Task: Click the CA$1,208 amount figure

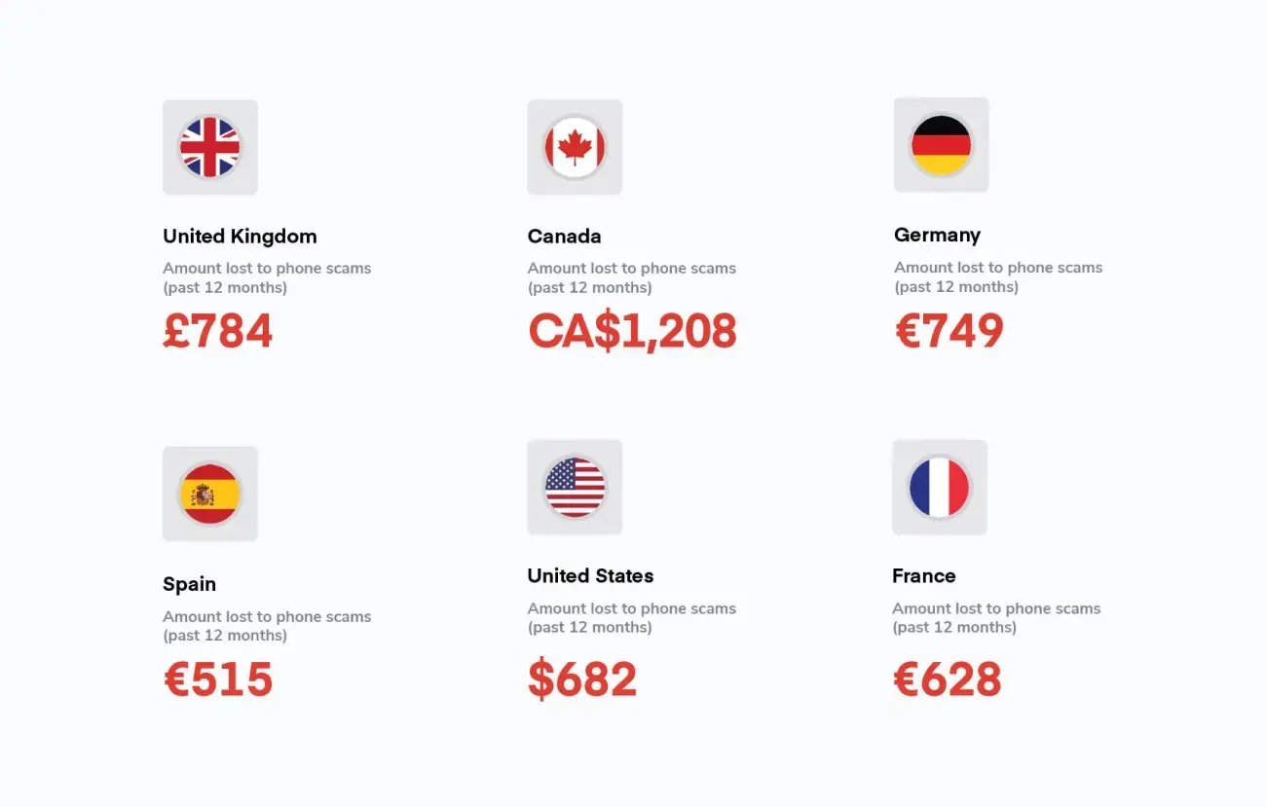Action: point(632,332)
